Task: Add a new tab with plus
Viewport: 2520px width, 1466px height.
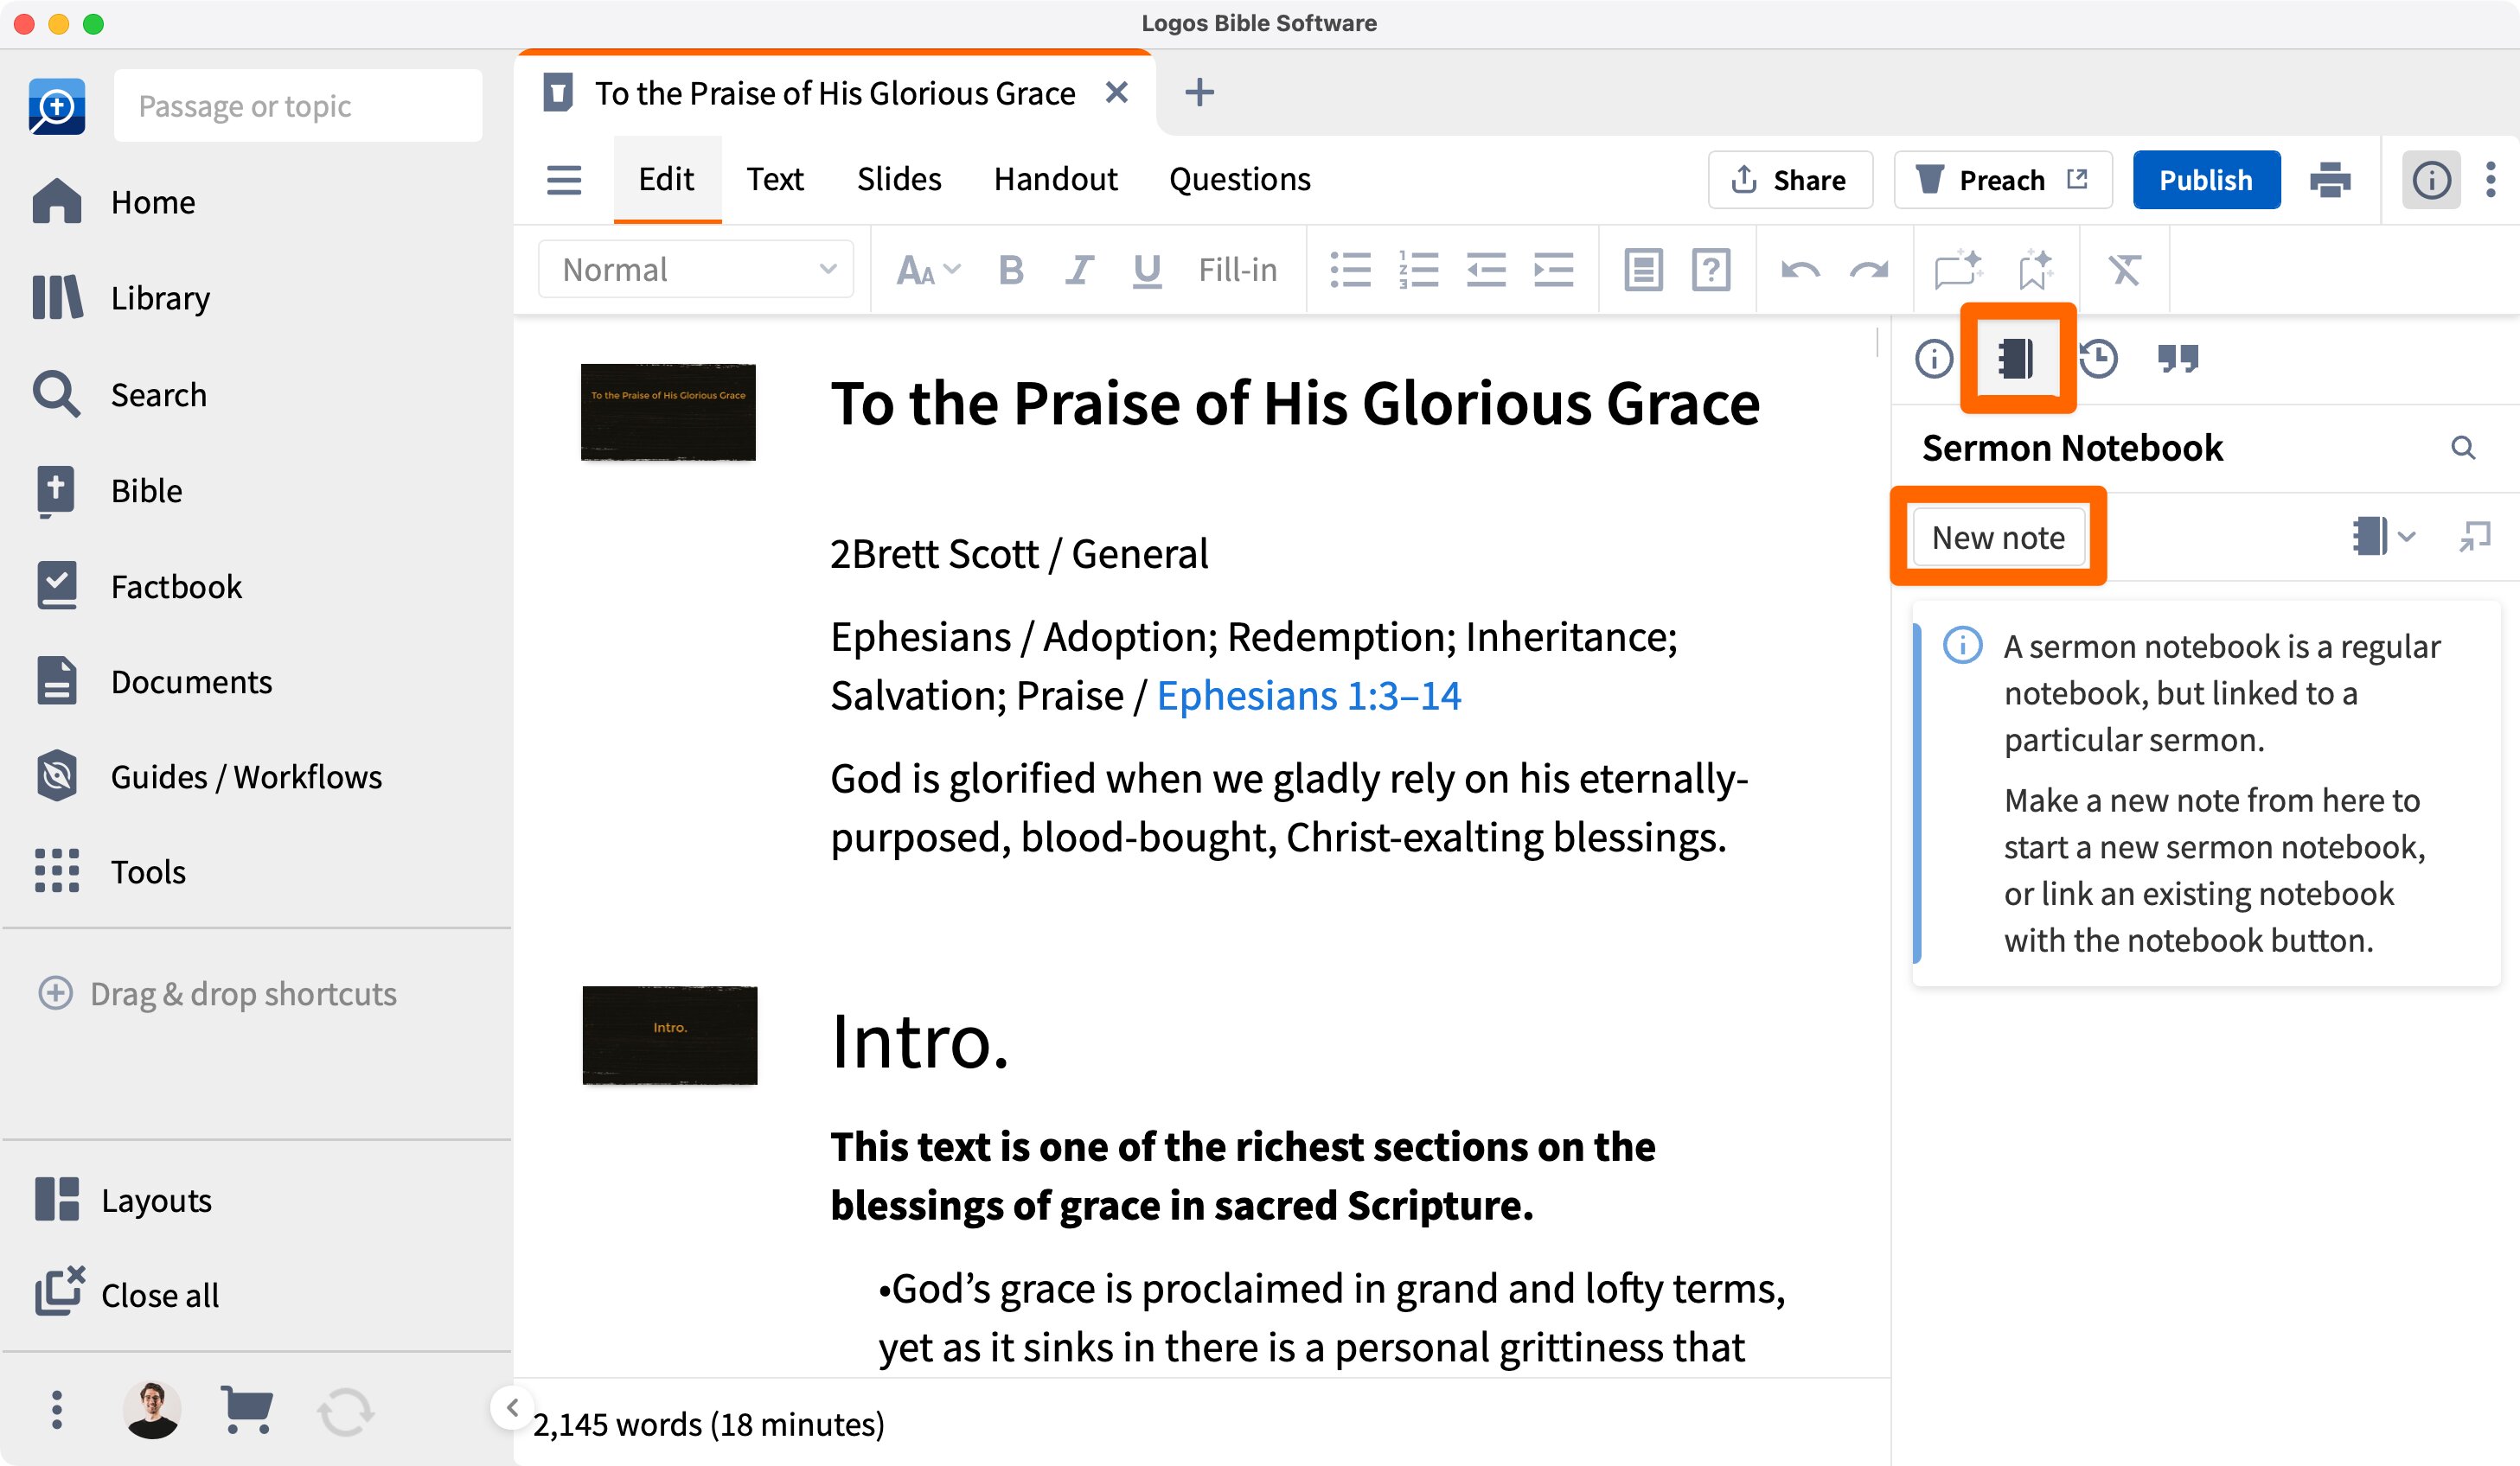Action: tap(1199, 93)
